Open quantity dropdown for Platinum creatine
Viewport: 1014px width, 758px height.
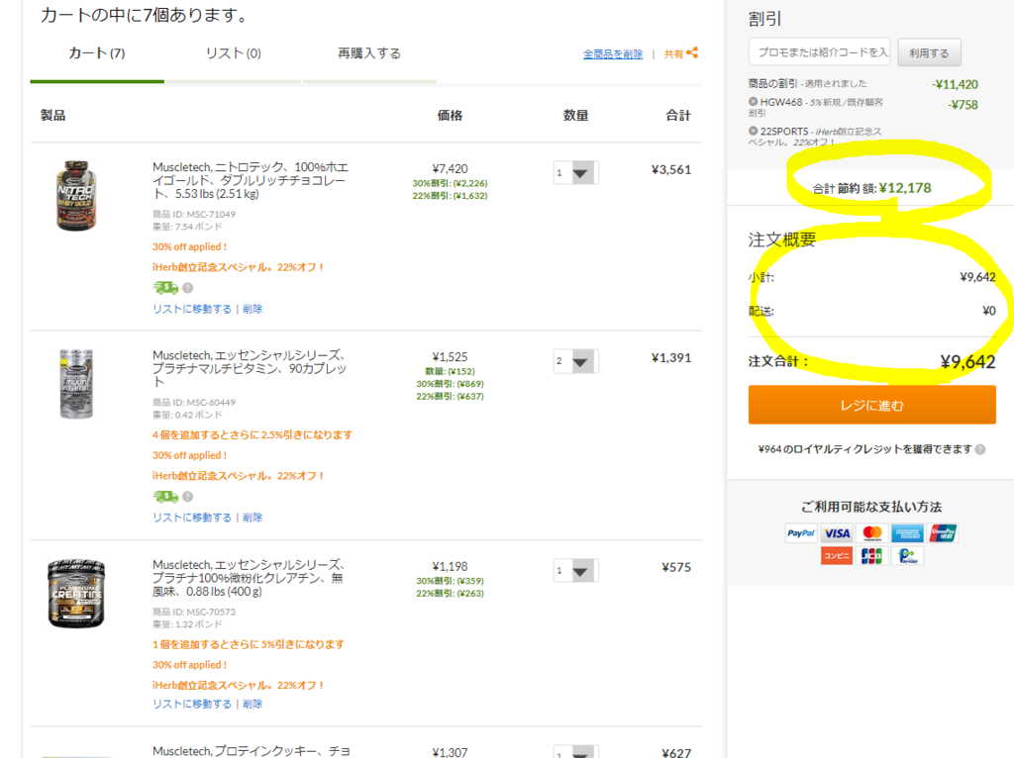coord(575,571)
